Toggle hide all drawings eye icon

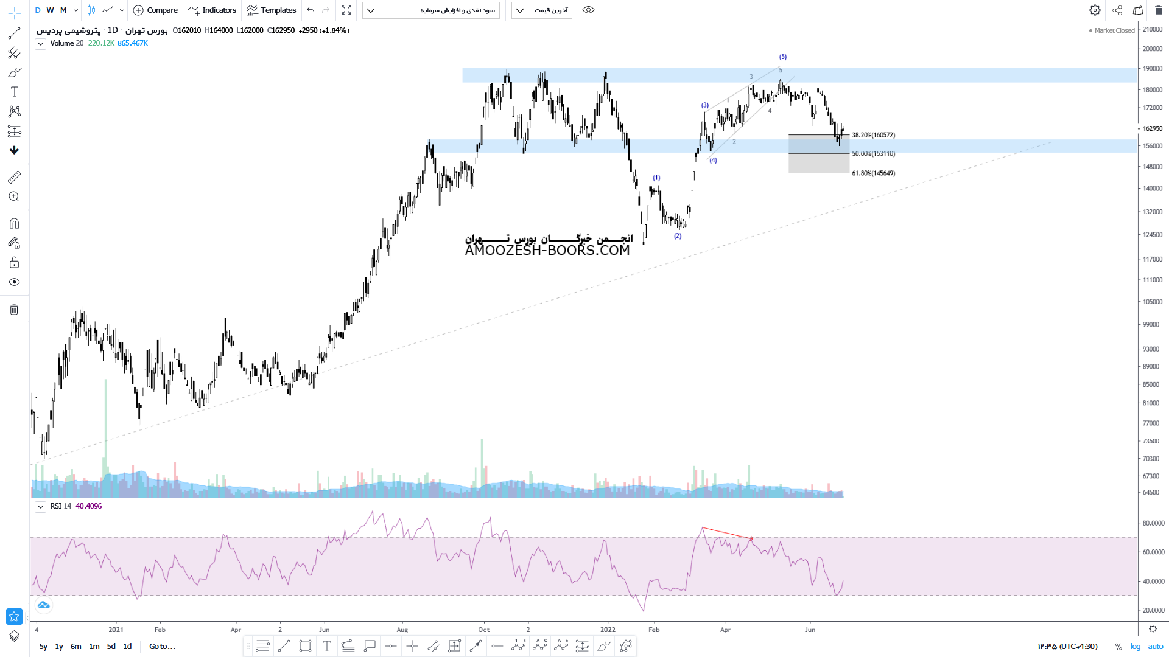14,282
